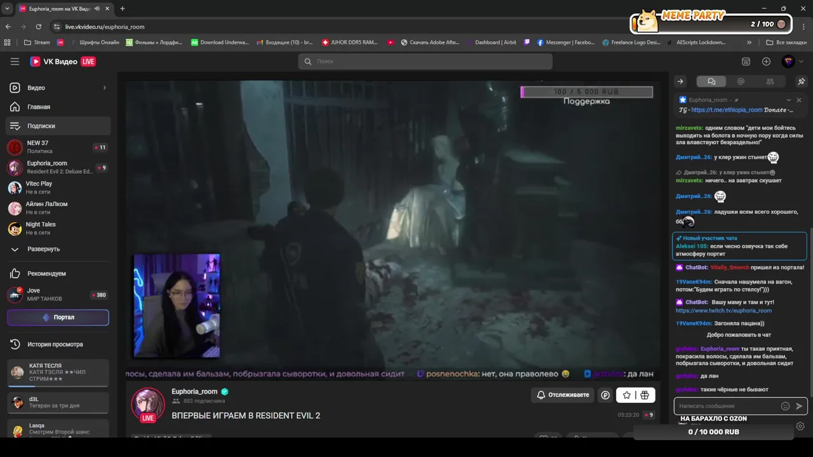
Task: Open the Шрифты Онлайн bookmark
Action: [94, 43]
